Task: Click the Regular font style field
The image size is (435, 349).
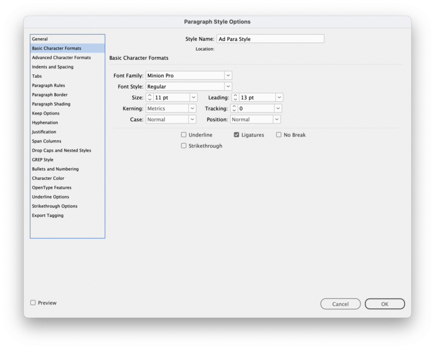Action: [x=185, y=86]
